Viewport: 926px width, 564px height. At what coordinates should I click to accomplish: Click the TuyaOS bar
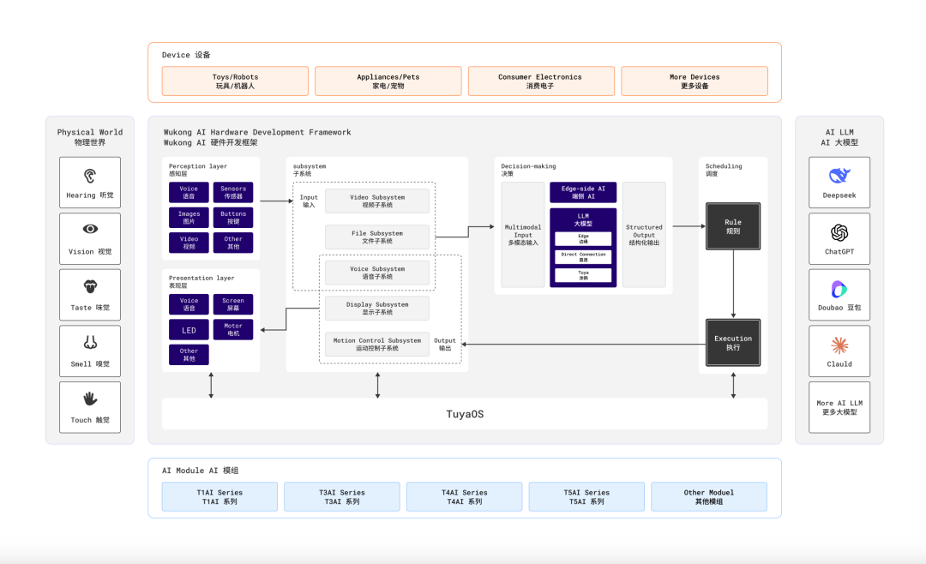coord(465,414)
